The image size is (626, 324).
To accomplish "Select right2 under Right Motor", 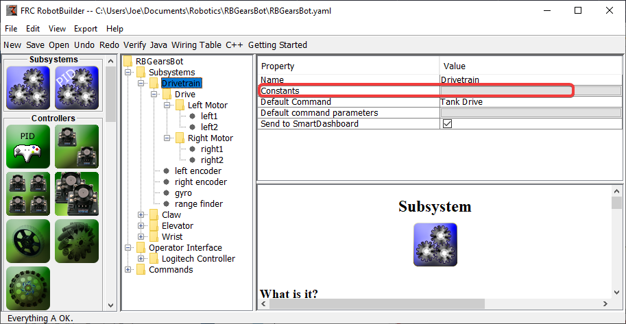I will (x=212, y=160).
